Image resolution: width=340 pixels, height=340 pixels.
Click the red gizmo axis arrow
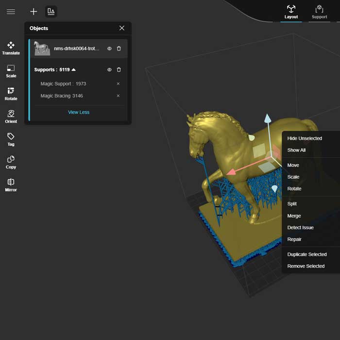(x=232, y=172)
